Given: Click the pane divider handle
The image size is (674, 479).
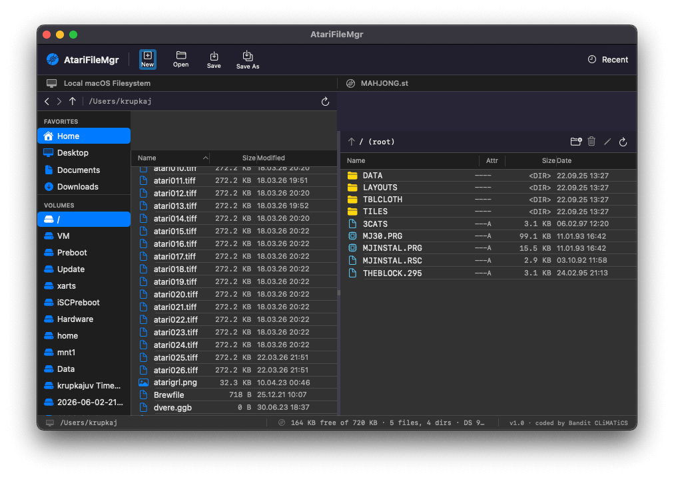Looking at the screenshot, I should pos(339,293).
